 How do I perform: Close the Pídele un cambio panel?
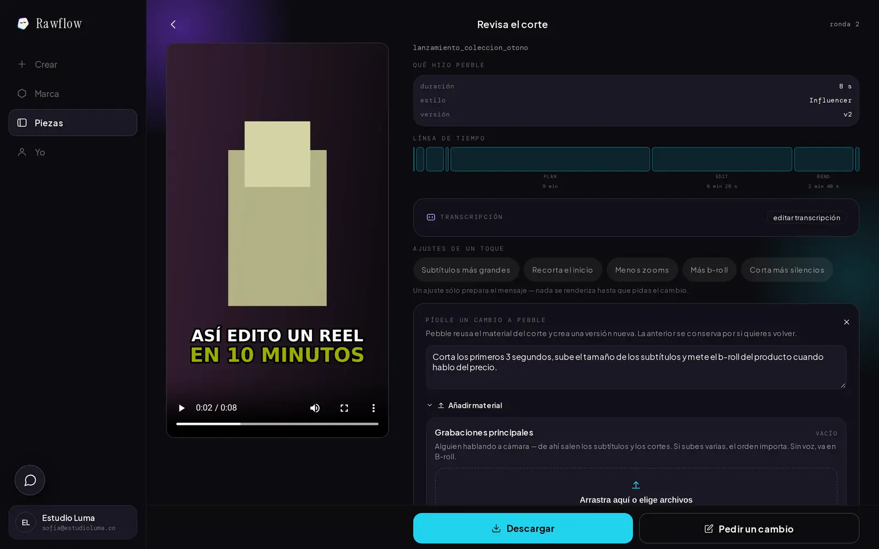tap(847, 322)
